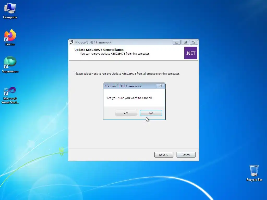
Task: Select the Microsoft Visual Studio shortcut
Action: (x=10, y=95)
